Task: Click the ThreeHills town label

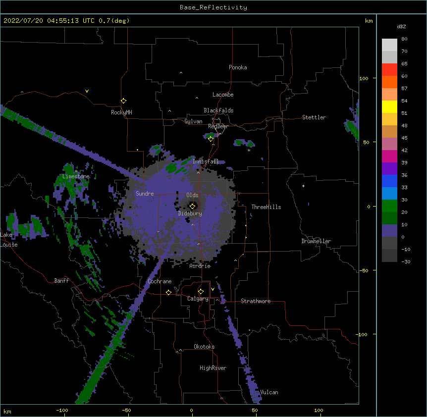Action: (x=266, y=207)
